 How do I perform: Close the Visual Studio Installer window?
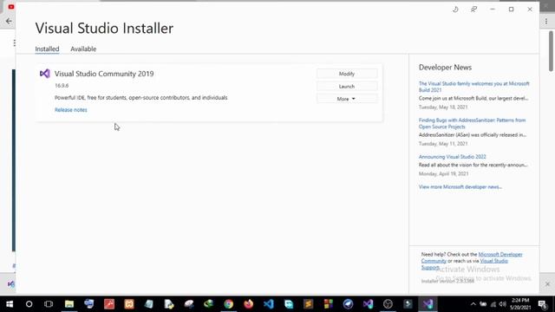pyautogui.click(x=530, y=10)
